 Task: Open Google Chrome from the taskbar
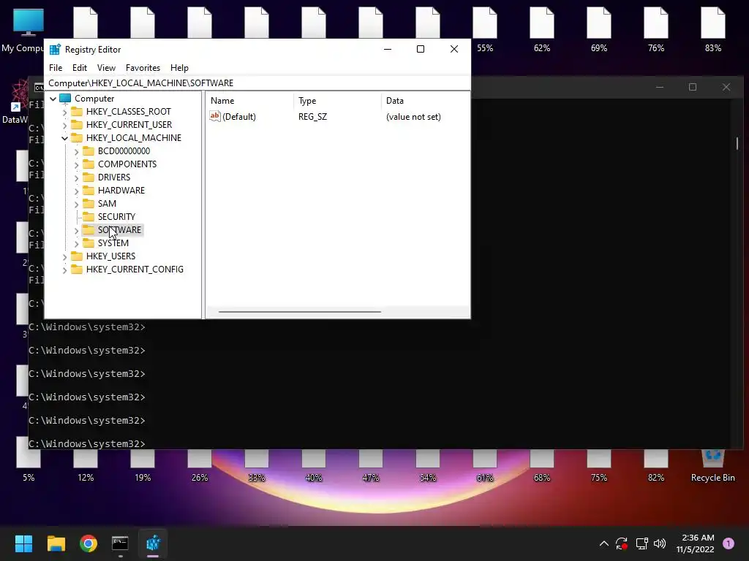tap(89, 543)
